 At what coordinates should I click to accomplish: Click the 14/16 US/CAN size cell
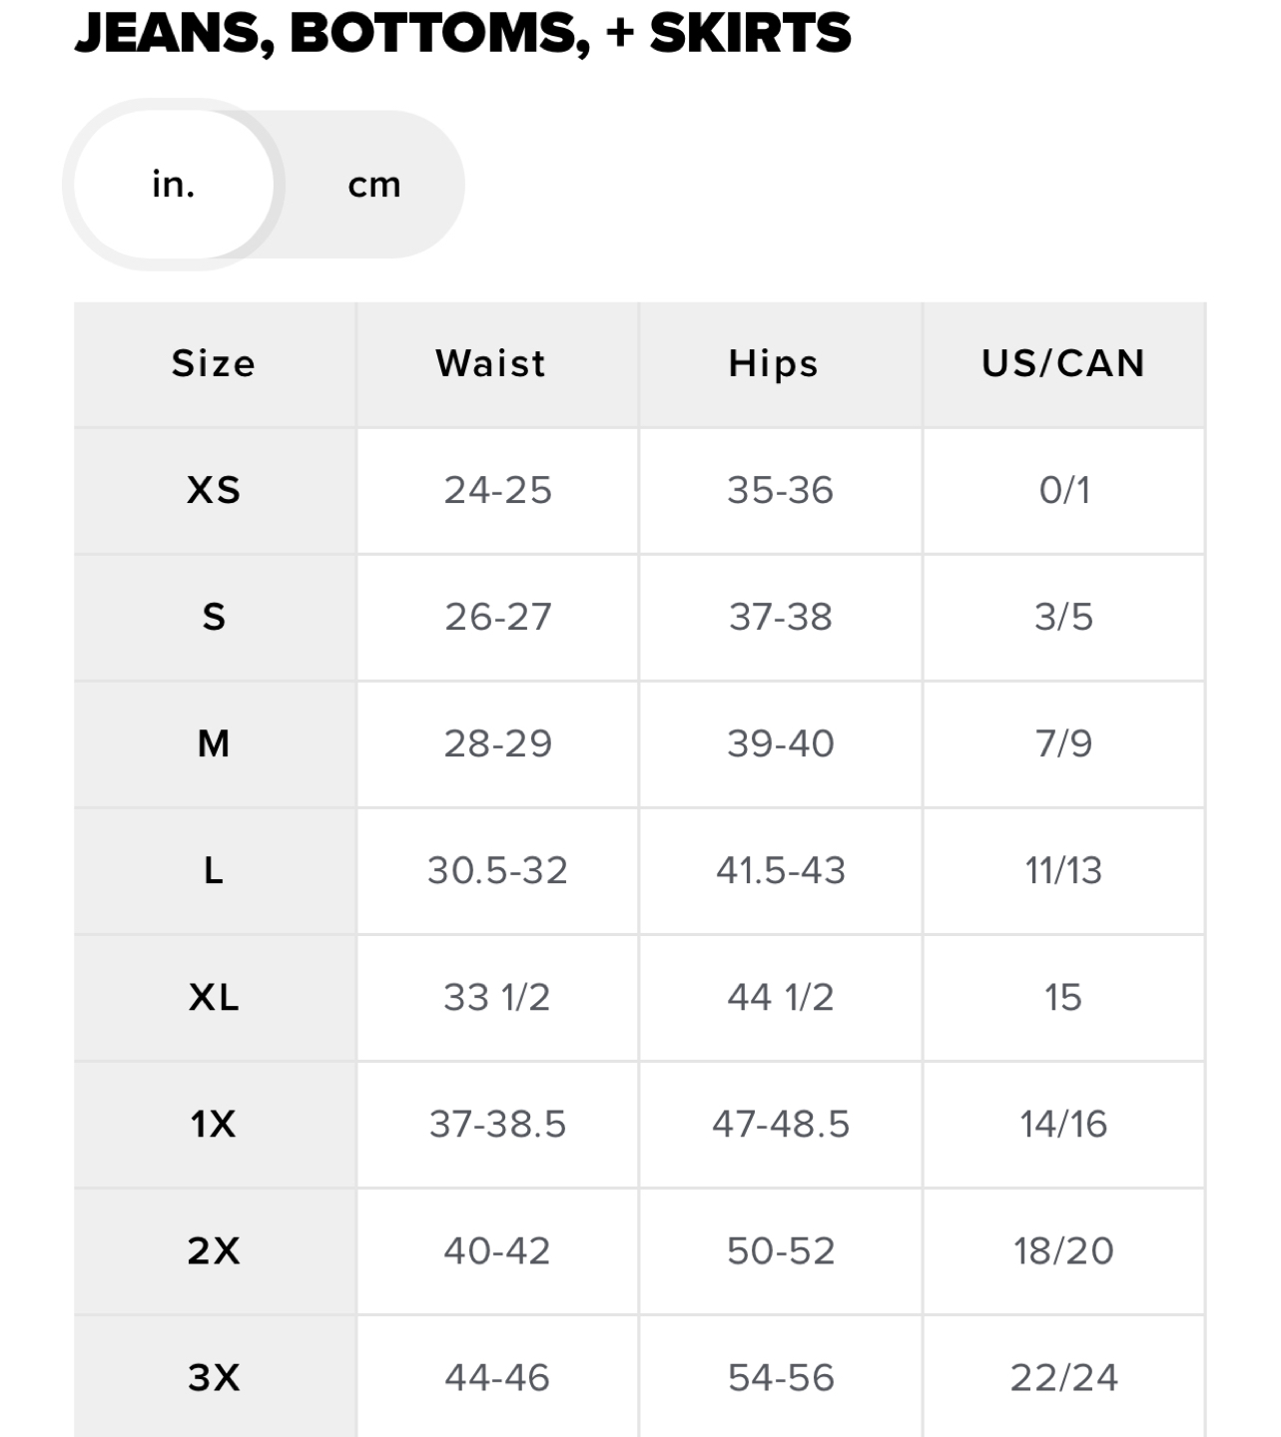click(x=1063, y=1124)
